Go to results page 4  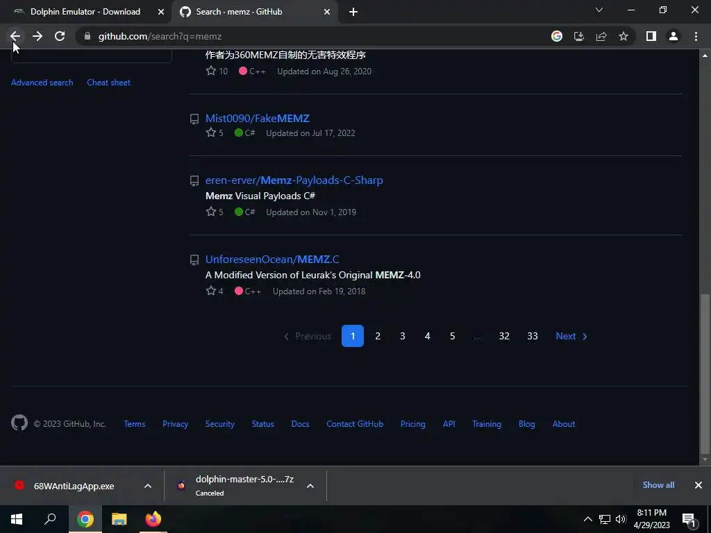coord(427,336)
